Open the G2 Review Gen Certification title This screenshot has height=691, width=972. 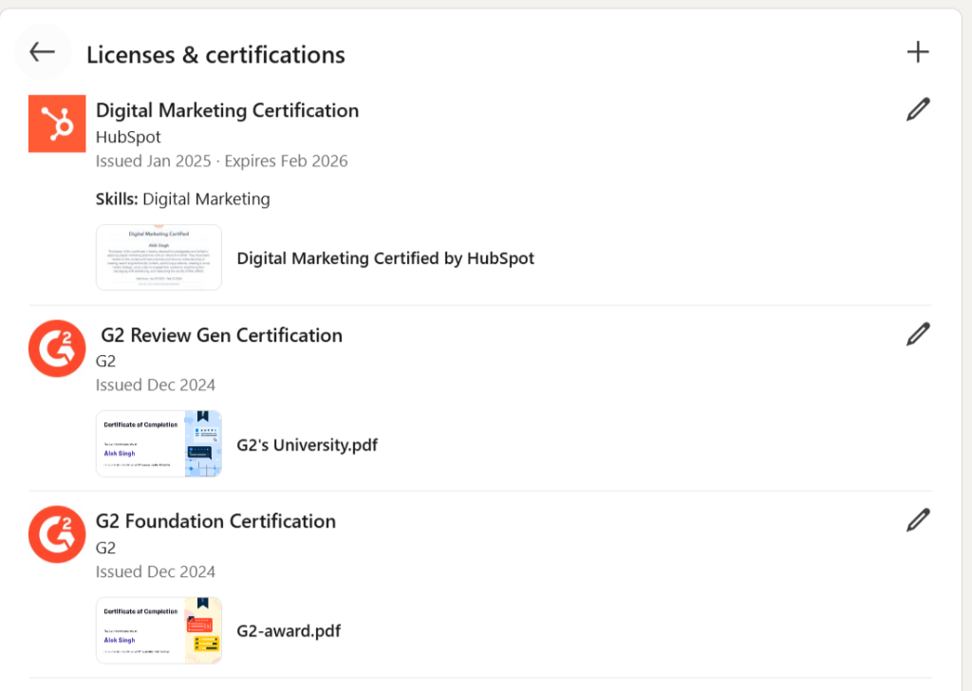(x=221, y=335)
